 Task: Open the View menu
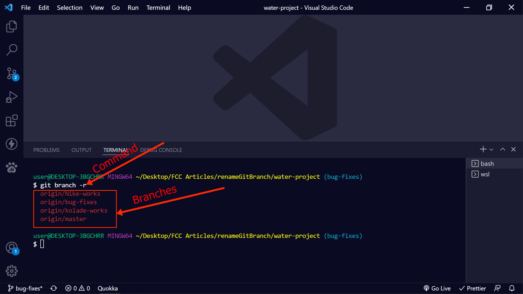click(x=97, y=8)
